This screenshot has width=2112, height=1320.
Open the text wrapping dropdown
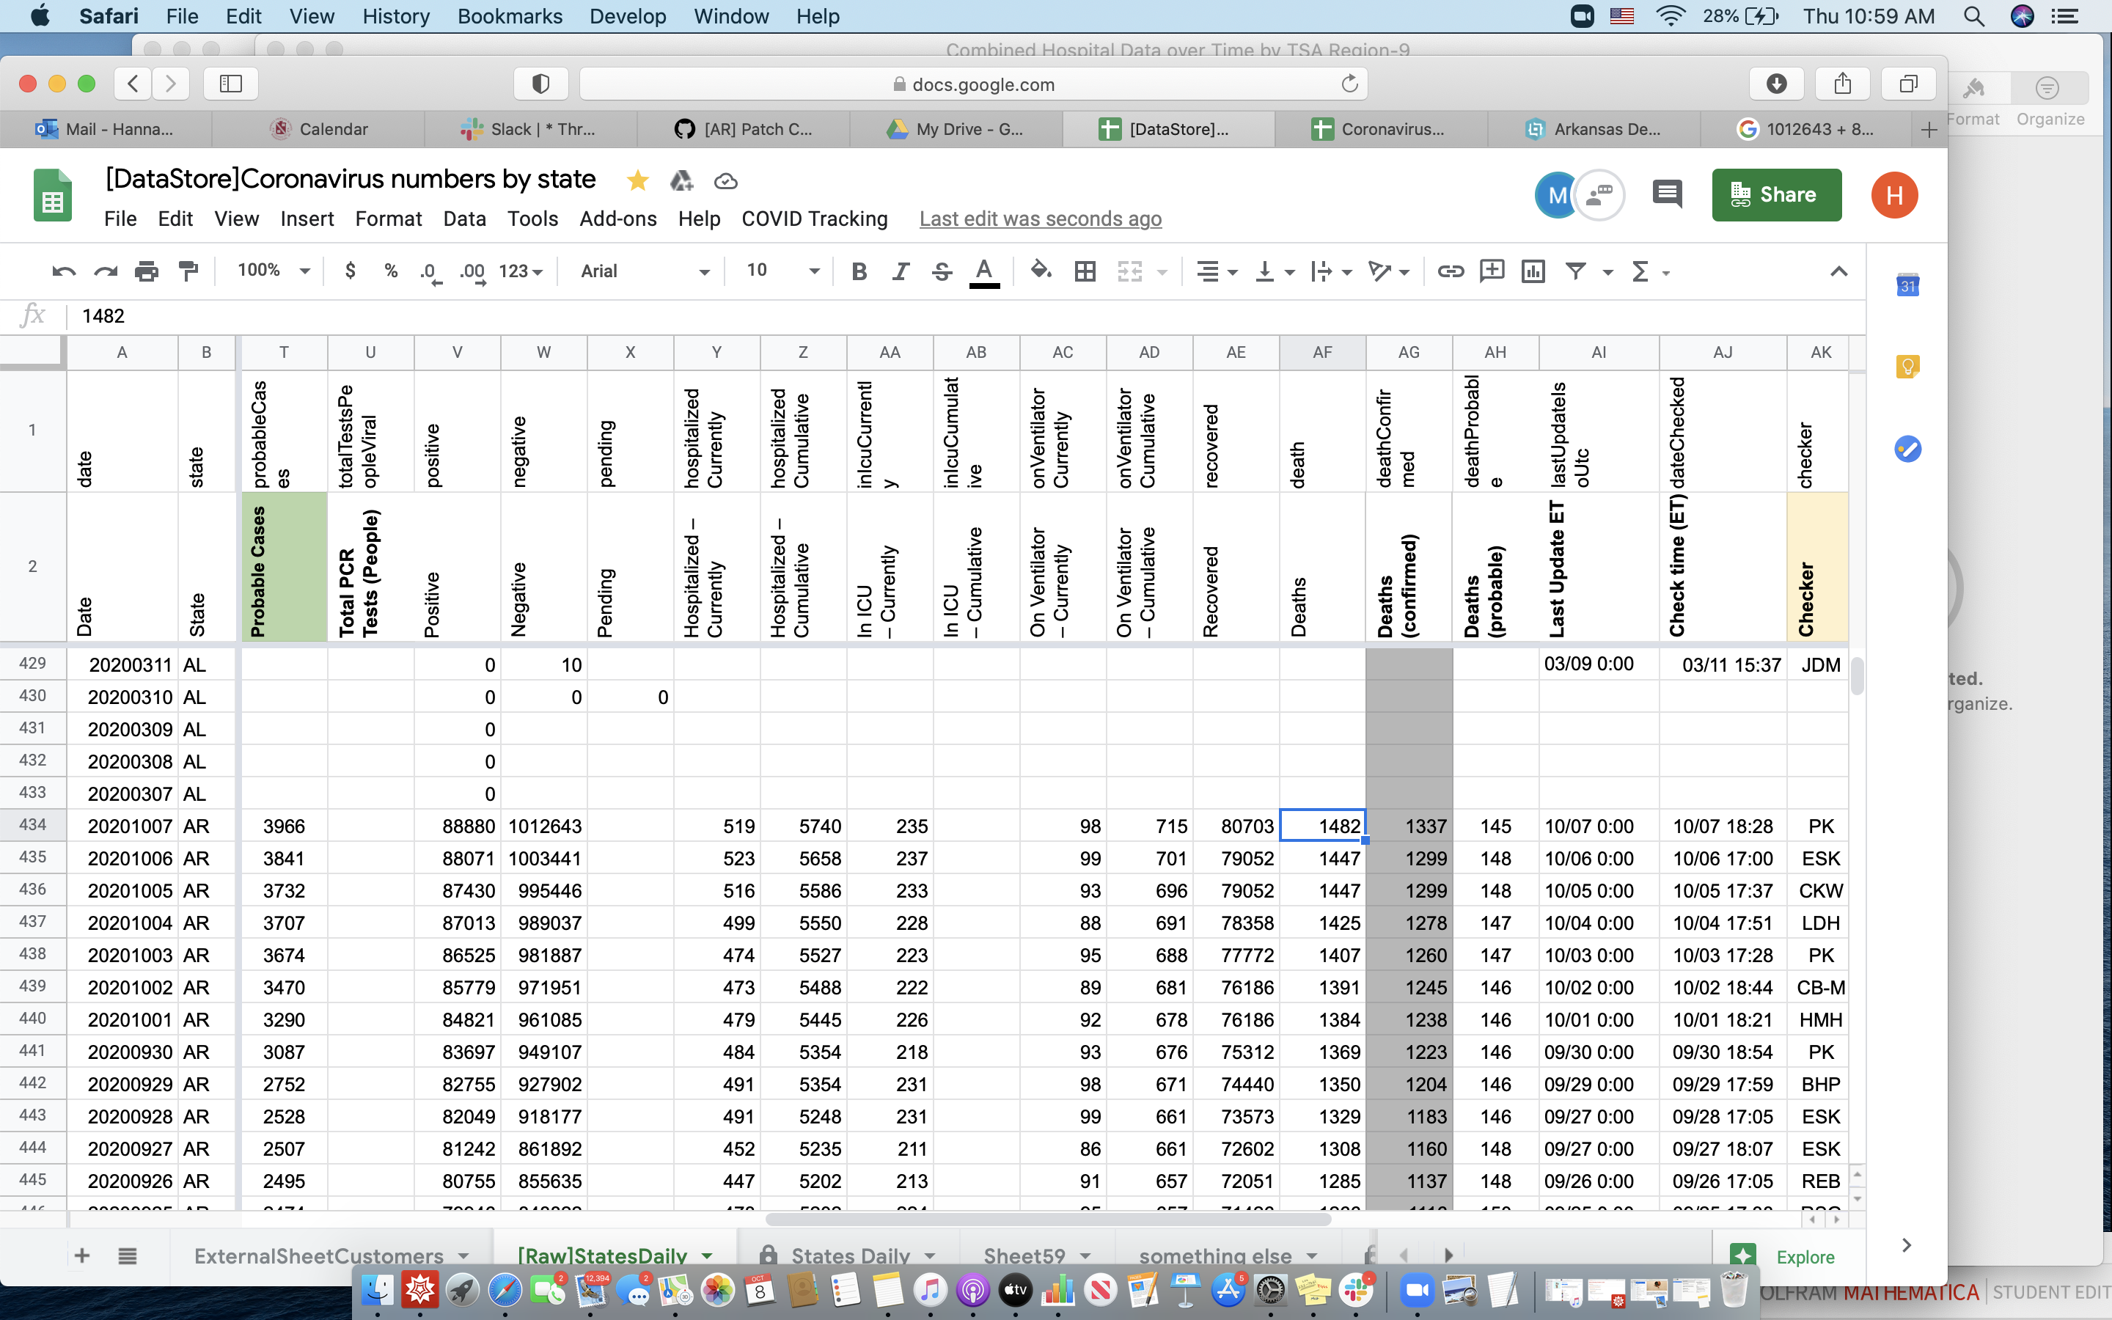[x=1331, y=271]
